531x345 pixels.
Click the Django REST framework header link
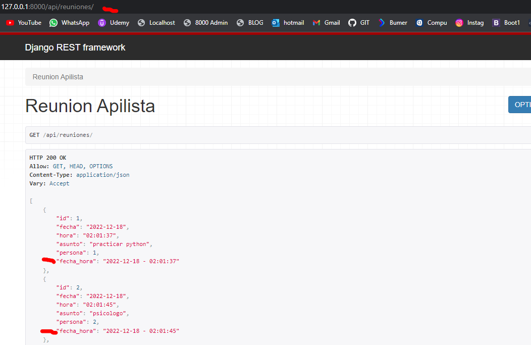[x=75, y=47]
